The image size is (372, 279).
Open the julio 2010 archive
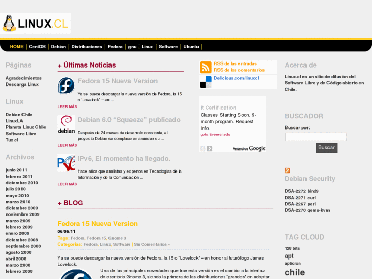click(15, 189)
